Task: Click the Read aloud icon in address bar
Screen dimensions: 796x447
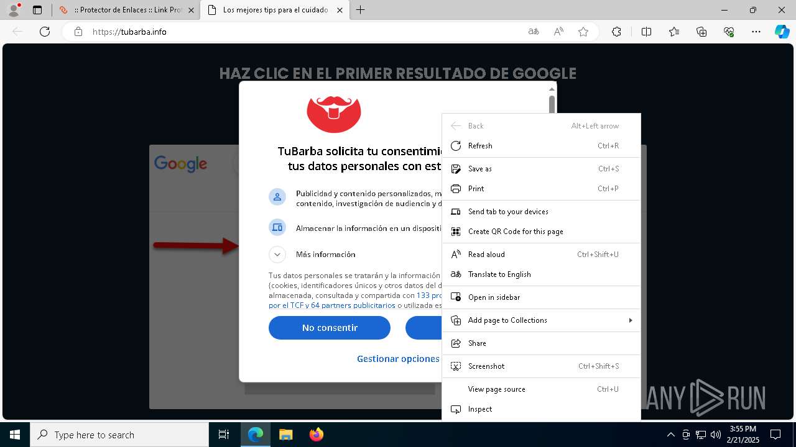Action: (558, 32)
